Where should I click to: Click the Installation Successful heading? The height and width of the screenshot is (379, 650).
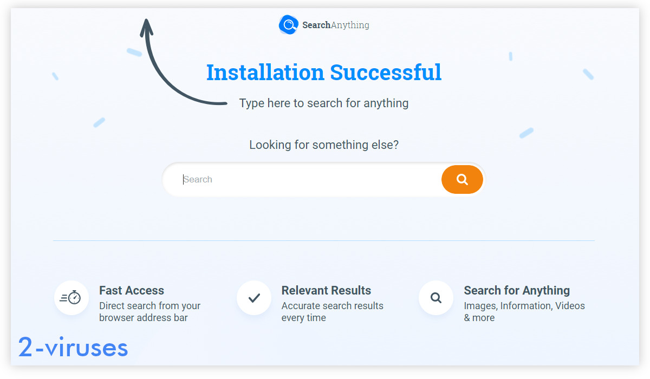(324, 72)
